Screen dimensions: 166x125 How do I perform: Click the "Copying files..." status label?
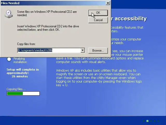pos(16,89)
